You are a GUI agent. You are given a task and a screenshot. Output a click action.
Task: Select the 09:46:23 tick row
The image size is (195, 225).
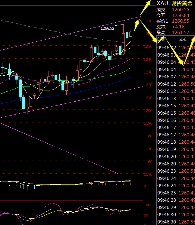(x=176, y=171)
